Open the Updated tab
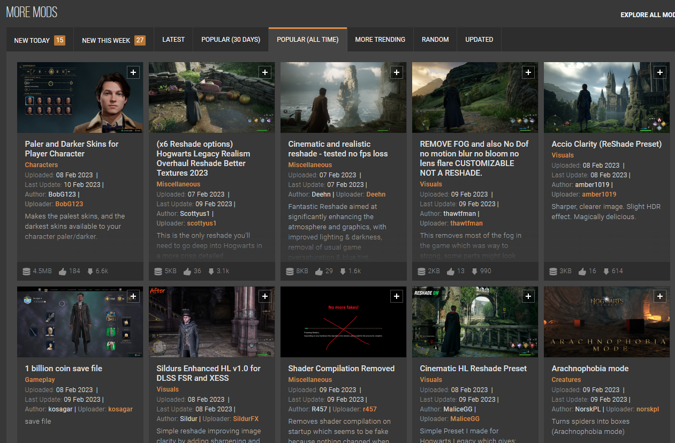This screenshot has height=443, width=675. [x=479, y=40]
